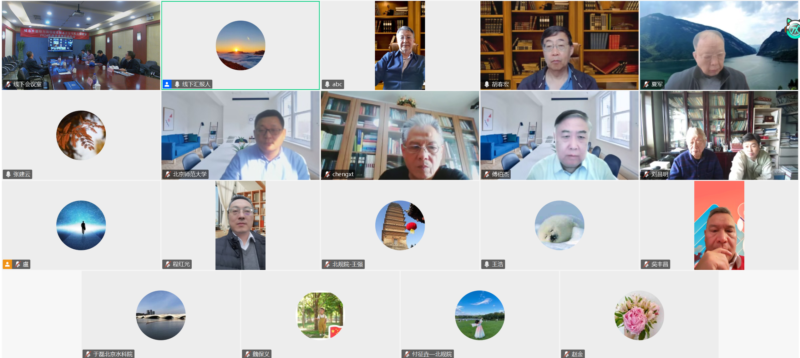Click muted mic icon next to 北规院-王强
Viewport: 800px width, 358px height.
pyautogui.click(x=327, y=264)
